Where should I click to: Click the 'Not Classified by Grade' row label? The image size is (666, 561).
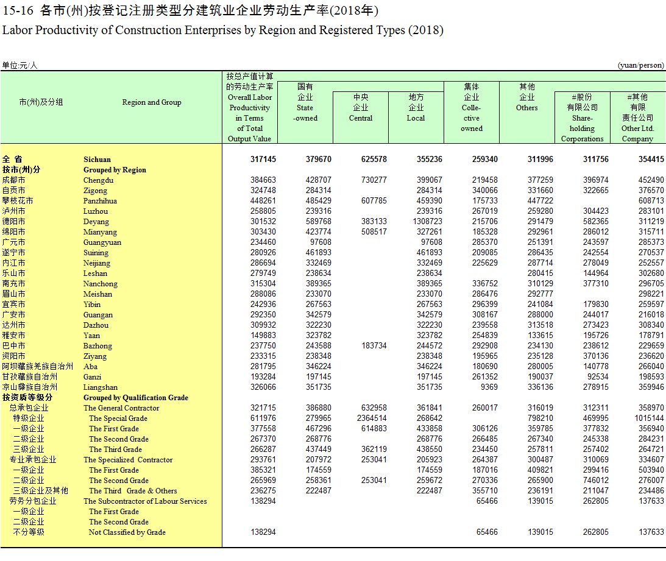[x=127, y=532]
